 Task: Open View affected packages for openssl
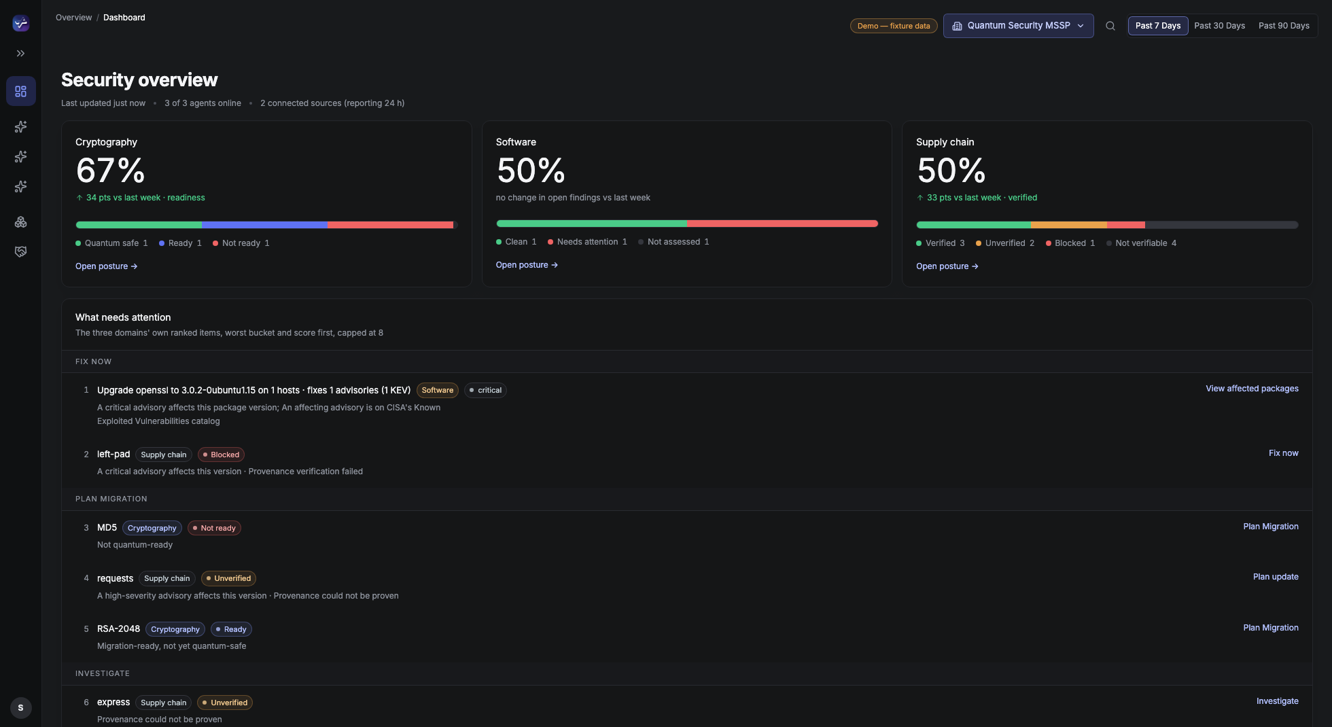pyautogui.click(x=1252, y=389)
